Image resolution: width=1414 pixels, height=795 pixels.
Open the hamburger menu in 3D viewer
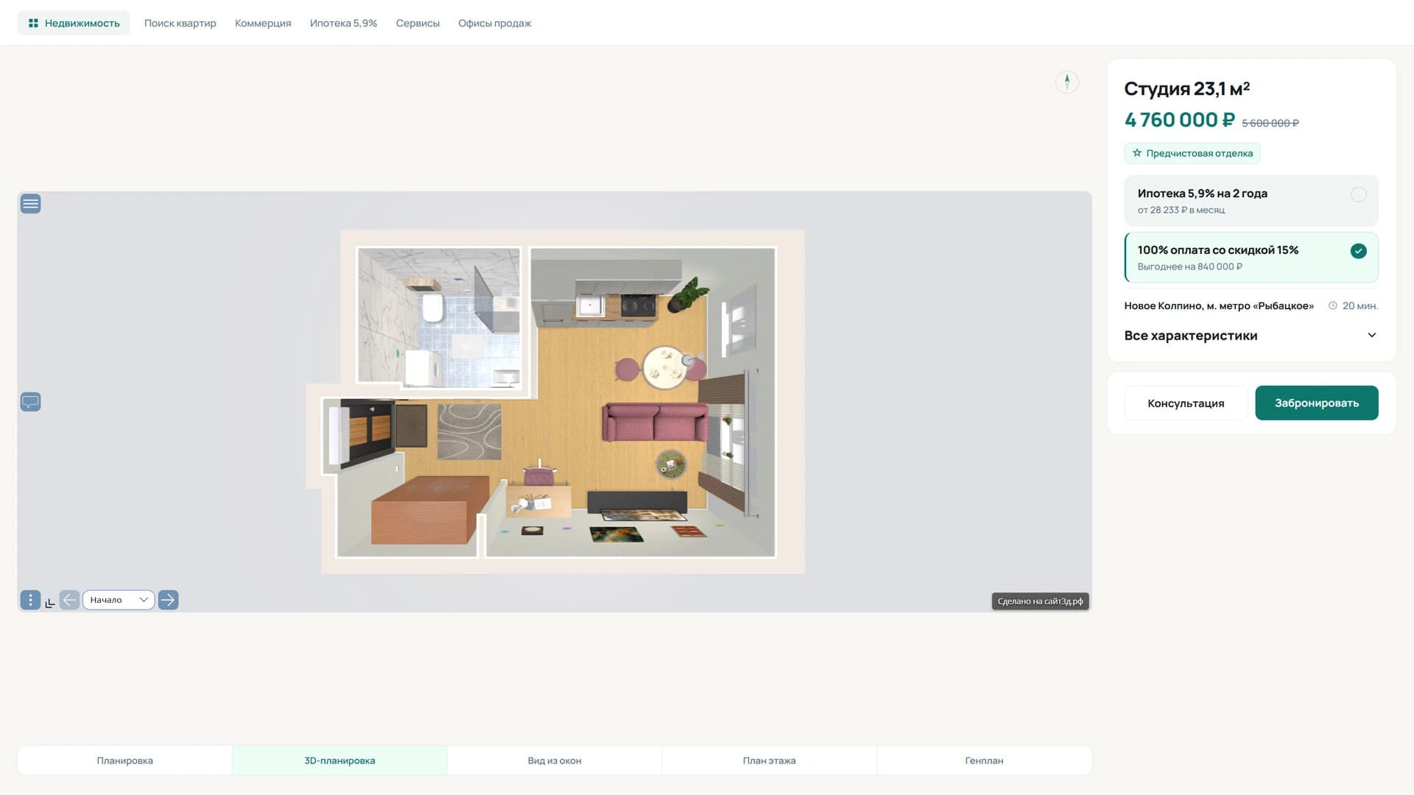30,204
